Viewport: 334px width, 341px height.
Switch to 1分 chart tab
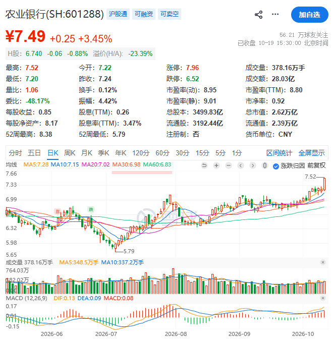tap(237, 153)
